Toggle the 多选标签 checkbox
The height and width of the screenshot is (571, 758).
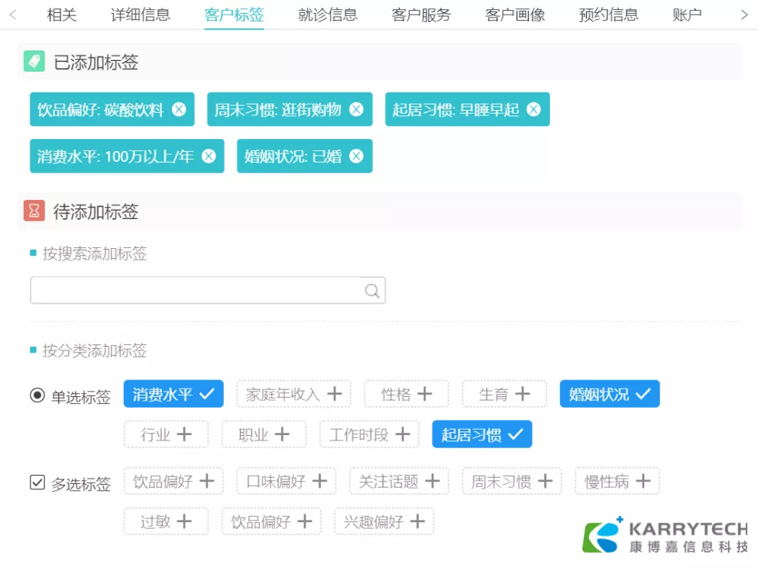point(37,482)
